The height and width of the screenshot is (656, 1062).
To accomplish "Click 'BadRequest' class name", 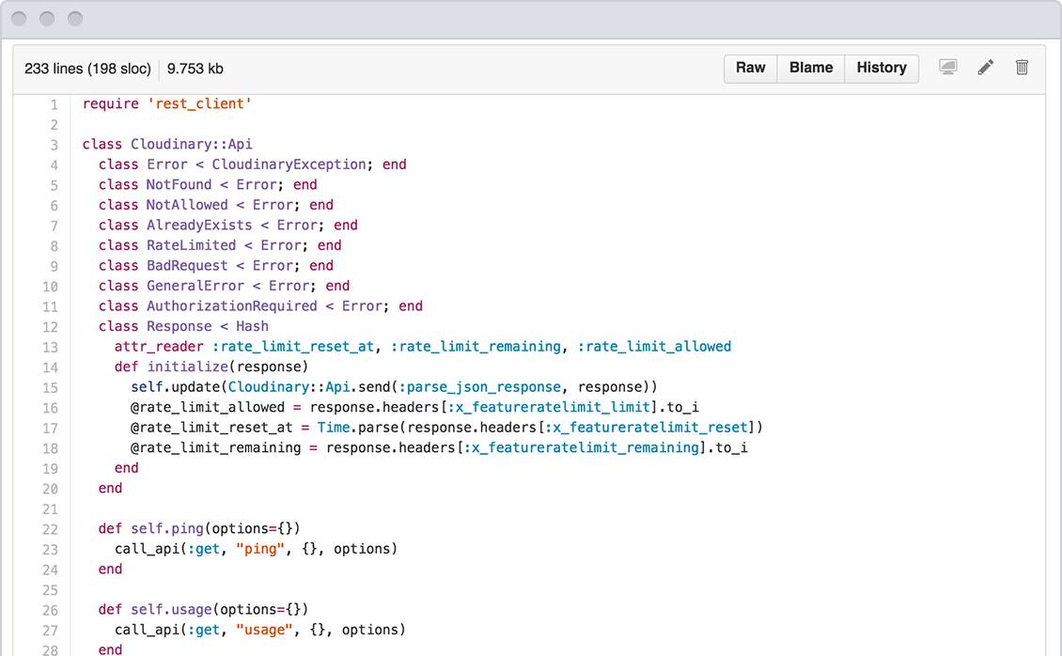I will (x=187, y=266).
